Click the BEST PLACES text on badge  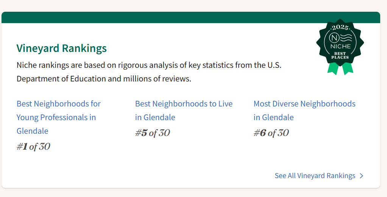[x=340, y=55]
